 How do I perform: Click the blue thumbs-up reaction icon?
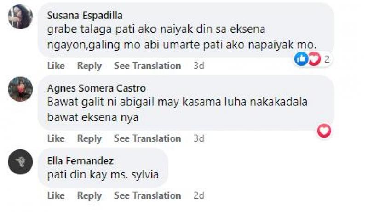coord(301,58)
